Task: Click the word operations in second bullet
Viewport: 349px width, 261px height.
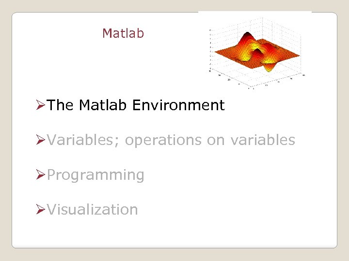Action: point(159,140)
